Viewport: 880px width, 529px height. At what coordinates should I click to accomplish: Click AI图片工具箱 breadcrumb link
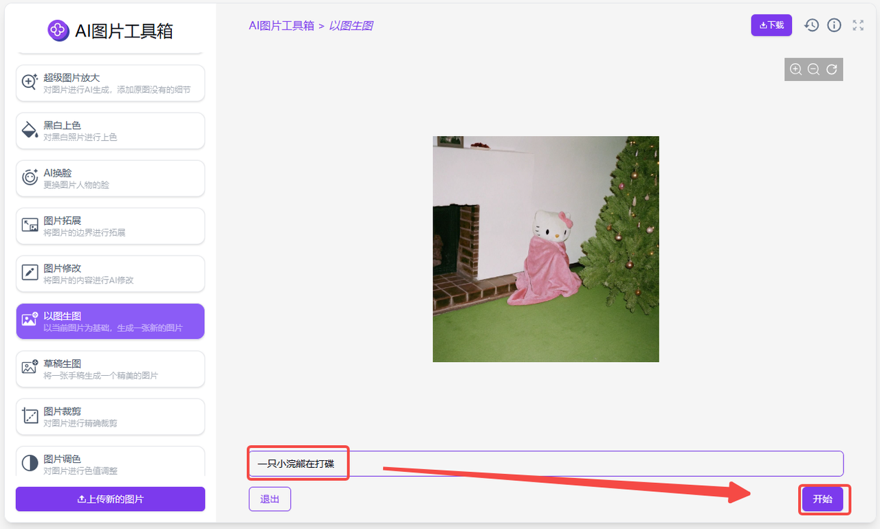coord(282,26)
